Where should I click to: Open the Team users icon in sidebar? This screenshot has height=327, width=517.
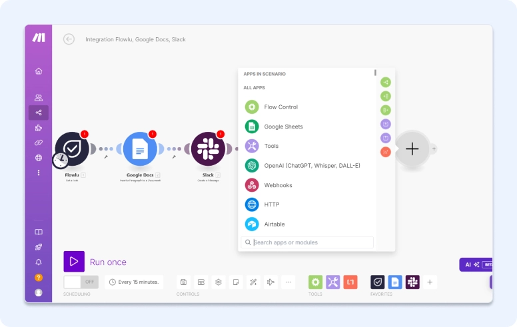39,98
